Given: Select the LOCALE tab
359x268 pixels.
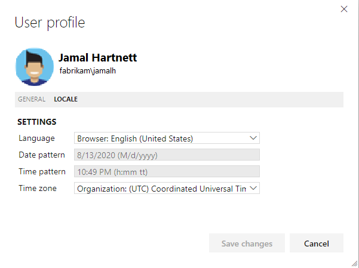Looking at the screenshot, I should pyautogui.click(x=66, y=100).
